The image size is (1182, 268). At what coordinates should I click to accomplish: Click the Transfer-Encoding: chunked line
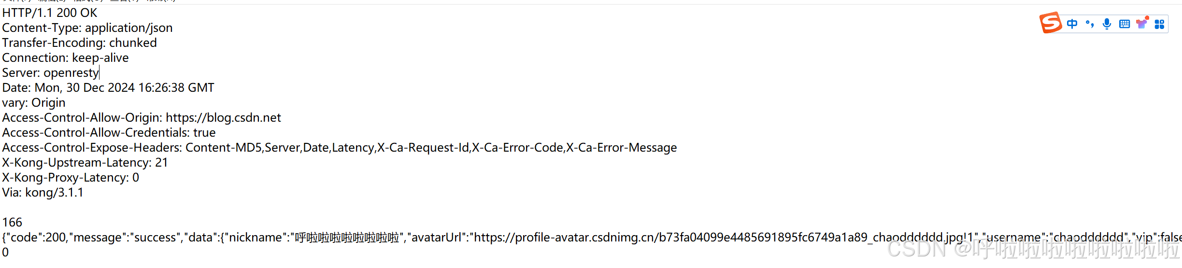click(x=80, y=43)
